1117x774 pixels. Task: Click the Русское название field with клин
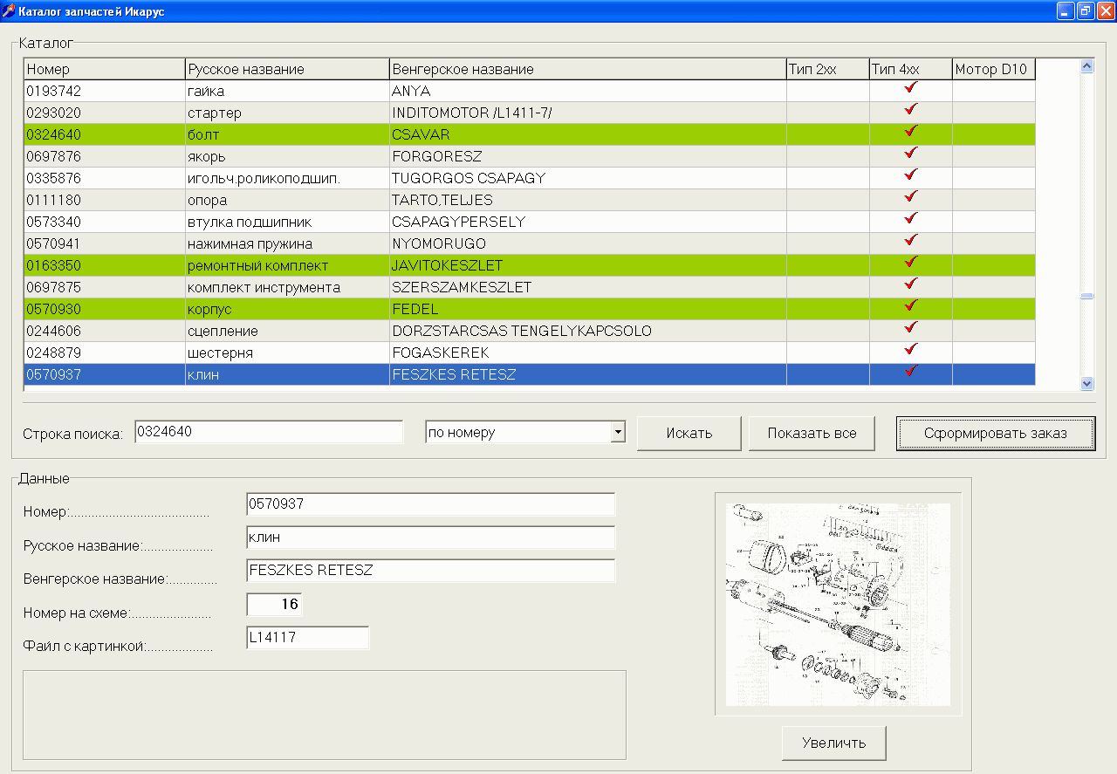click(x=431, y=538)
